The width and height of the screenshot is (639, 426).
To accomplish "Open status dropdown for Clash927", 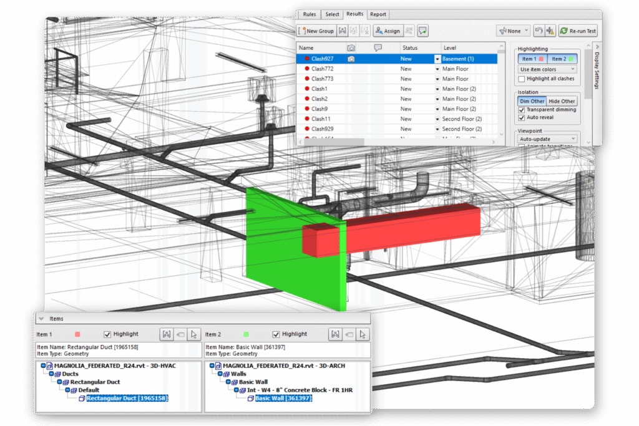I will pos(437,59).
